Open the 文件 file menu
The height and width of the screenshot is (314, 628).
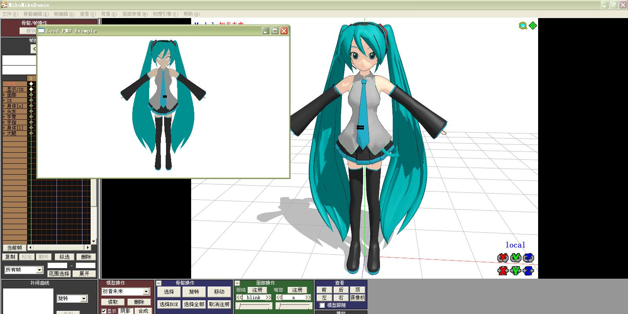[10, 14]
